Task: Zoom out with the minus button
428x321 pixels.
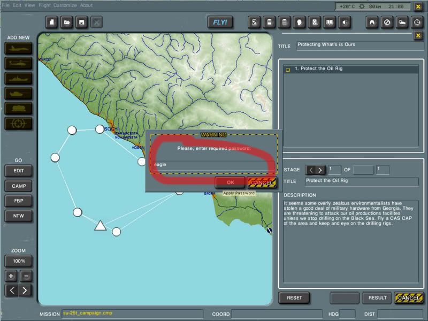Action: [26, 276]
